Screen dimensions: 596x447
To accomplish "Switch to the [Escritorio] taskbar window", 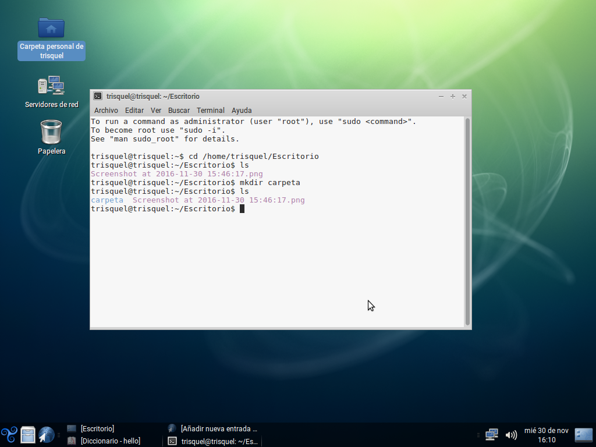I will point(97,428).
